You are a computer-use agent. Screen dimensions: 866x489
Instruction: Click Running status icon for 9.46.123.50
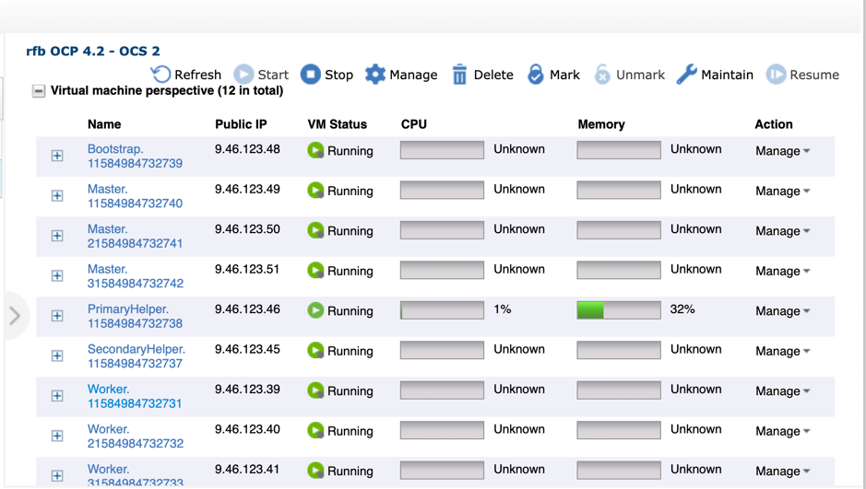[315, 230]
